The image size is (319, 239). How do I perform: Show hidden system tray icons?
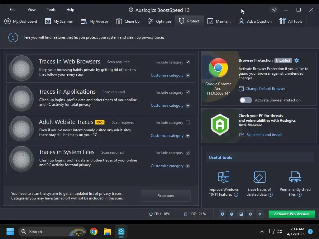tap(262, 232)
